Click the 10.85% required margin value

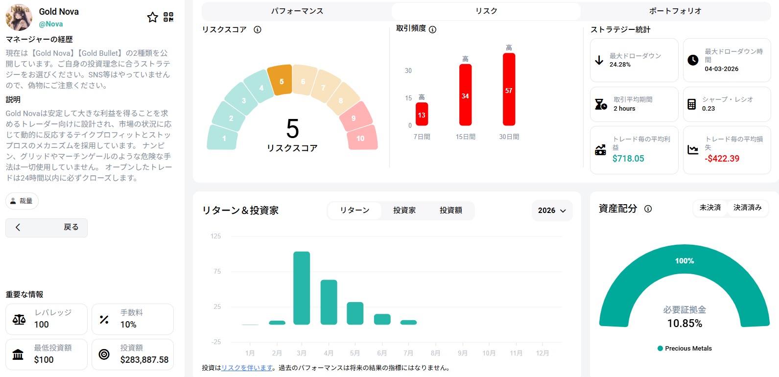(x=685, y=324)
